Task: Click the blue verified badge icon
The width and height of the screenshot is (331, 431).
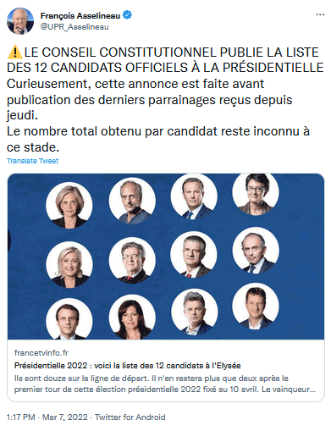Action: 127,15
